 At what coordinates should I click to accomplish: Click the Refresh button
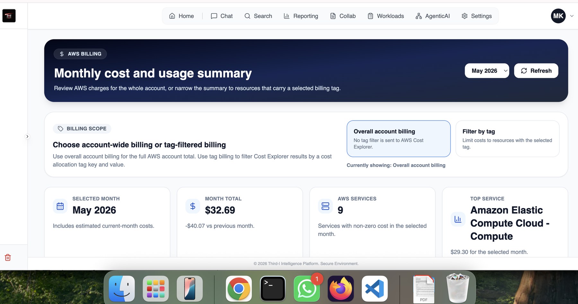pos(536,71)
